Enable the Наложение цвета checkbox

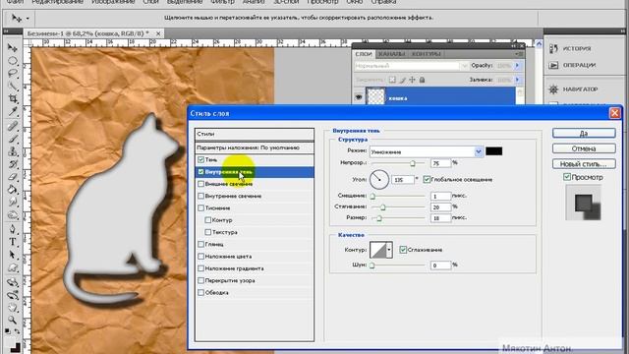click(x=200, y=256)
